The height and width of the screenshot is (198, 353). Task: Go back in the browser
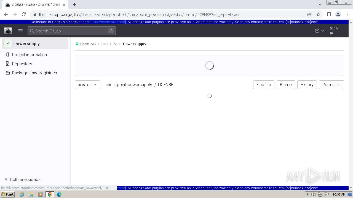(x=6, y=14)
